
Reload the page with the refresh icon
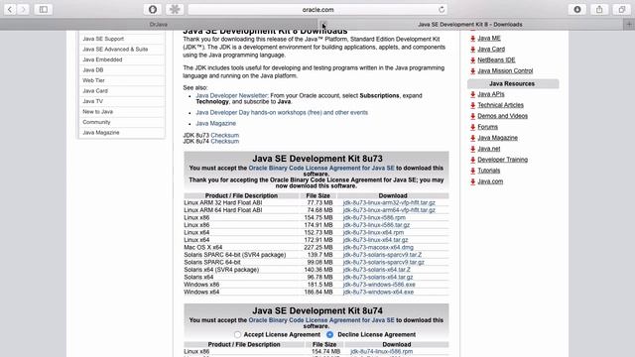click(x=442, y=9)
